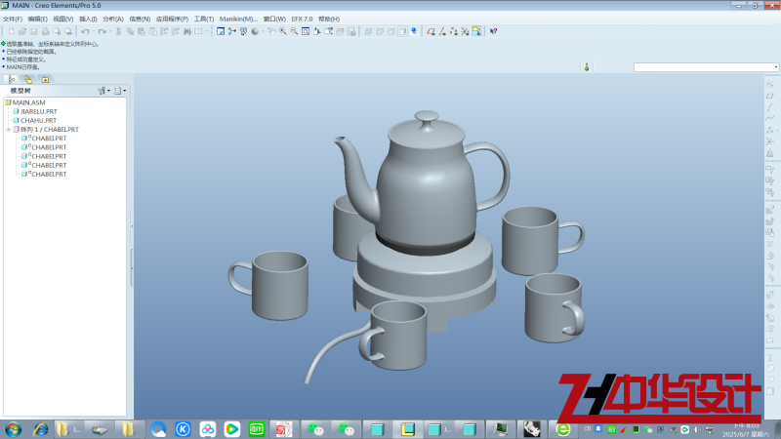Open the Manikin(M) menu
The image size is (781, 439).
238,19
